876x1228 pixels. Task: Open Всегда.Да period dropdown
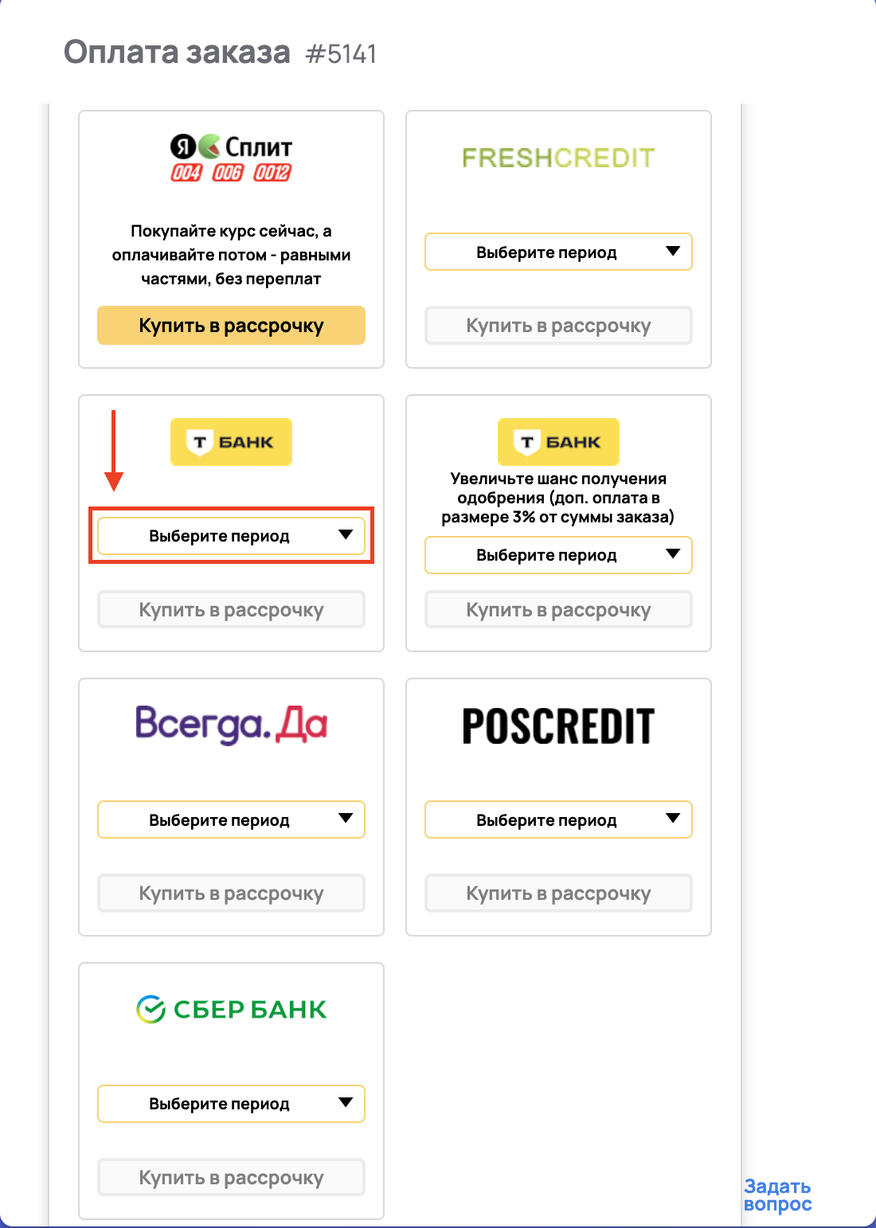(231, 820)
